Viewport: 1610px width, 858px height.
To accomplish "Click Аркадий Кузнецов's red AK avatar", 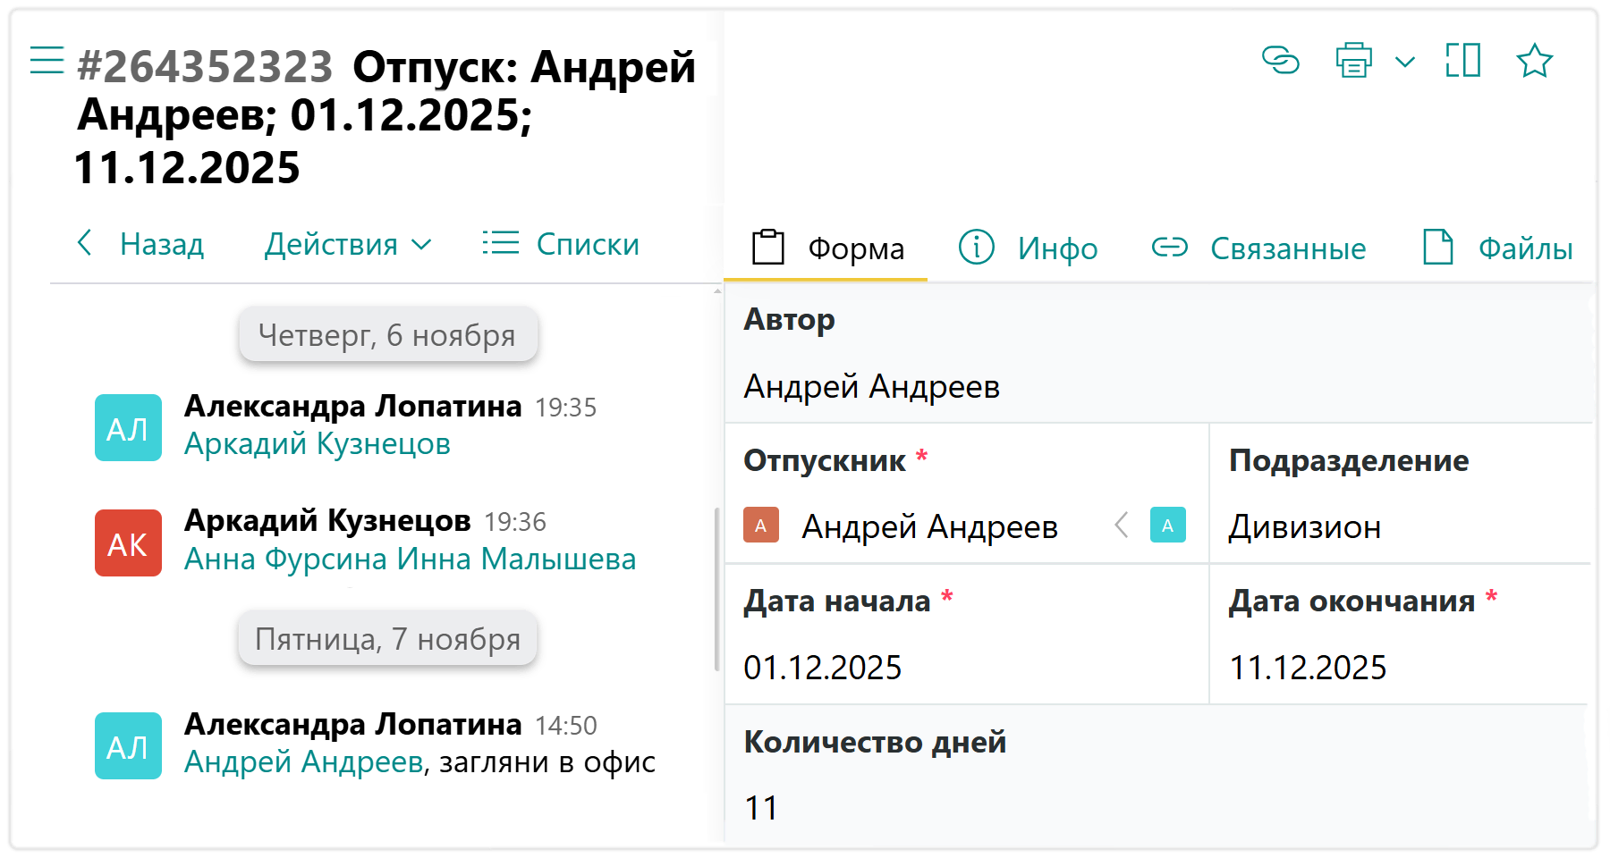I will [x=128, y=543].
